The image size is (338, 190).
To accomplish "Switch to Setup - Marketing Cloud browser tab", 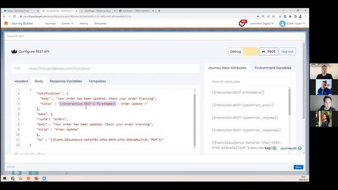I will (x=21, y=11).
